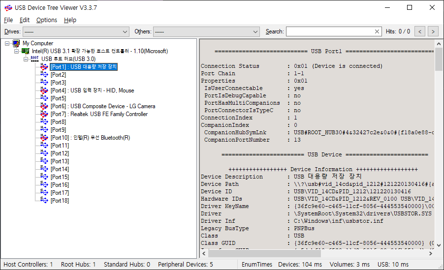Click the horizontal scroll right arrow
This screenshot has width=444, height=270.
coord(431,254)
